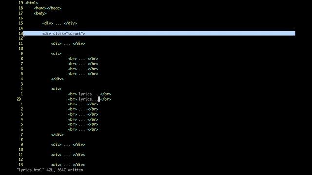Click gutter number 16 beside the blank line

(x=21, y=18)
